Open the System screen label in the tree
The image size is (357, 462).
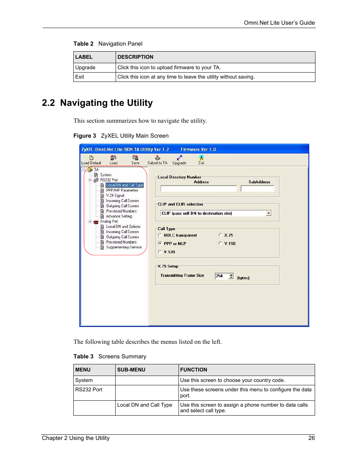[106, 175]
